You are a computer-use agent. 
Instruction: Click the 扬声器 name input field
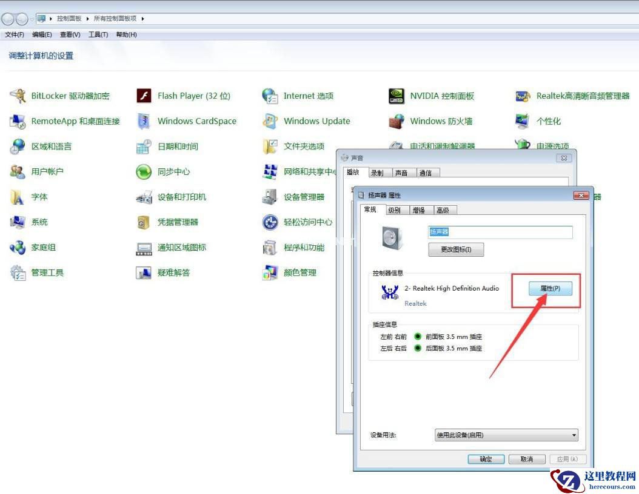coord(500,232)
